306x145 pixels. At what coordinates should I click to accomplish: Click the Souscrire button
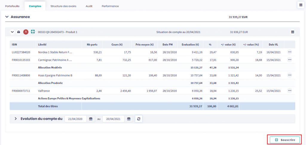[284, 140]
